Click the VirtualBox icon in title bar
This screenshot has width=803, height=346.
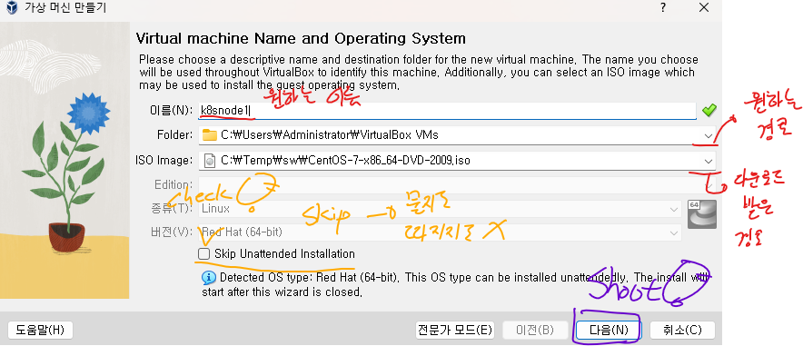[x=13, y=7]
